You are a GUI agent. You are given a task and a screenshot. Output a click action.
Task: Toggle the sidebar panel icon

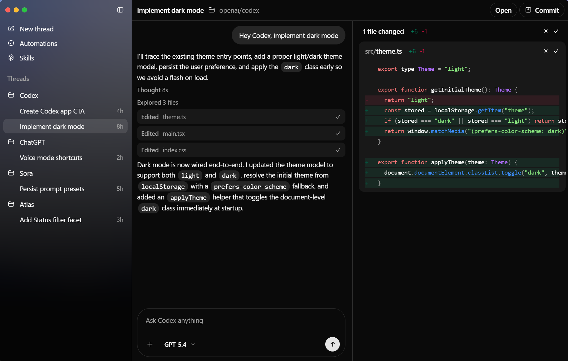pyautogui.click(x=120, y=10)
